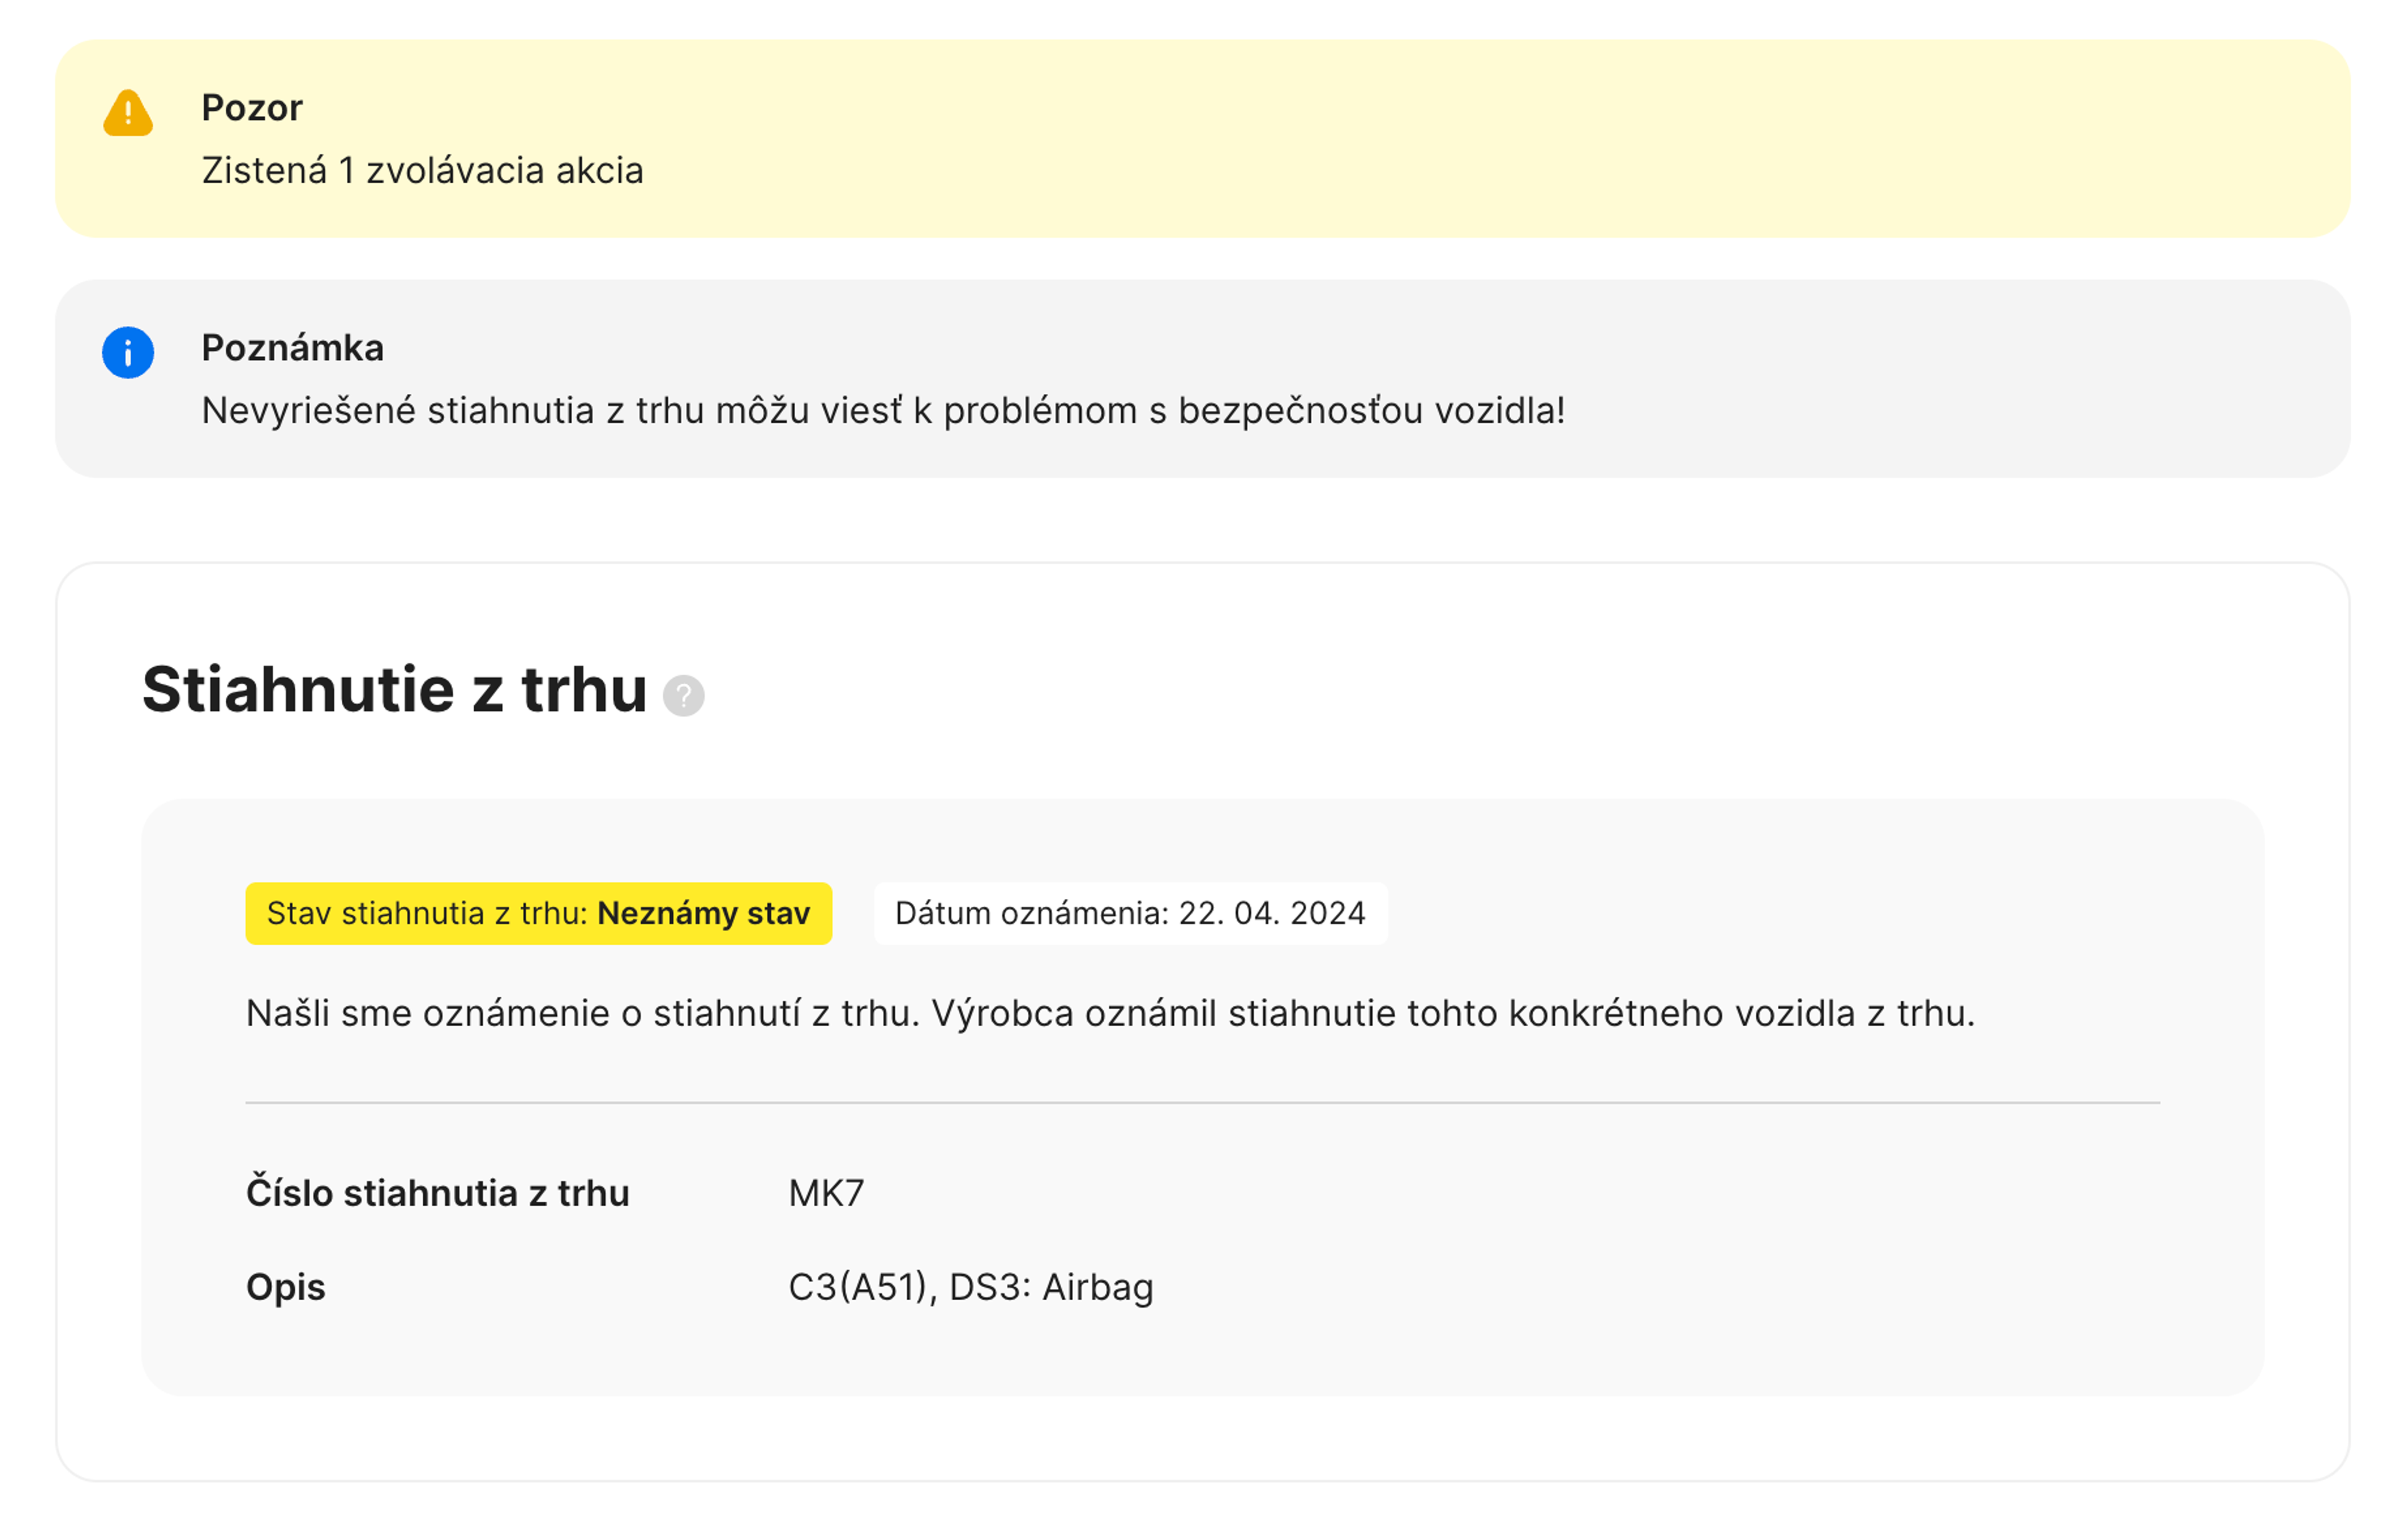The image size is (2408, 1516).
Task: Click the blue info circle icon
Action: [x=128, y=352]
